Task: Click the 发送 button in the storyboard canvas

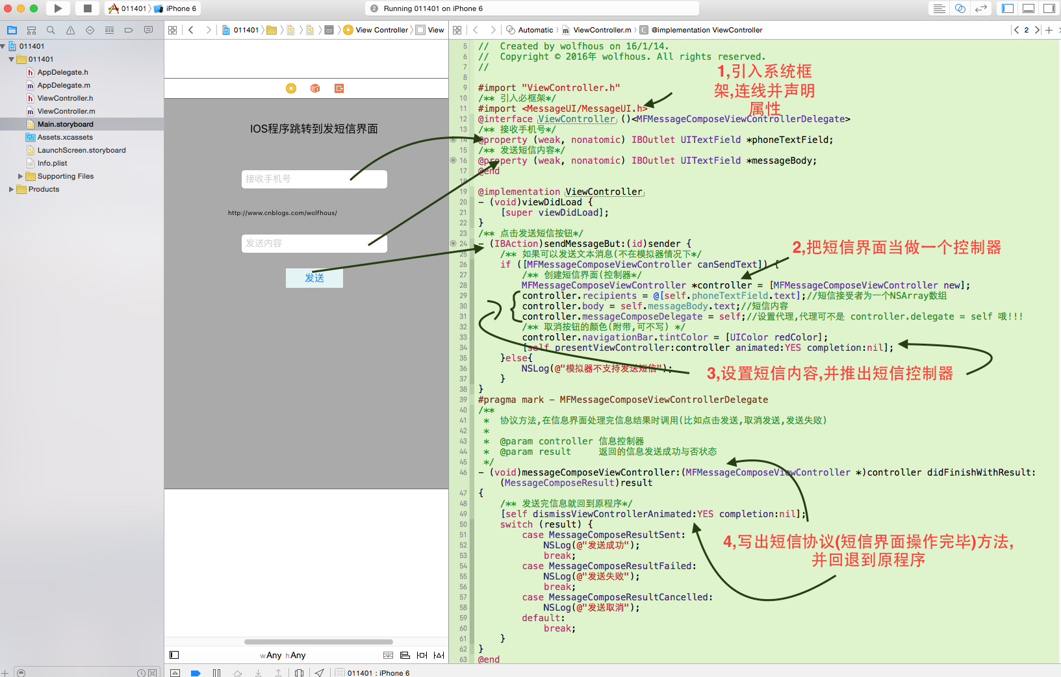Action: point(314,278)
